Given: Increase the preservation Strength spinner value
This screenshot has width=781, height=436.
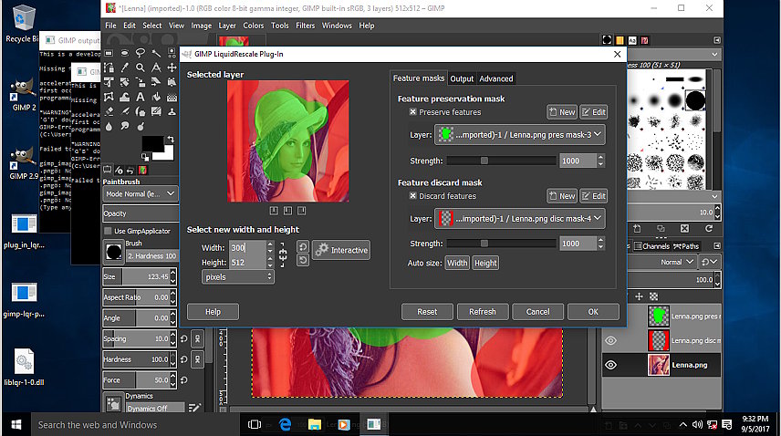Looking at the screenshot, I should pos(600,158).
